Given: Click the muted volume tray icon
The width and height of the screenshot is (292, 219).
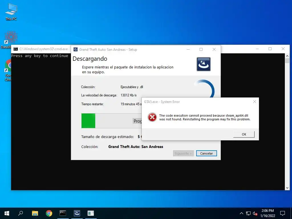Looking at the screenshot, I should tap(255, 213).
